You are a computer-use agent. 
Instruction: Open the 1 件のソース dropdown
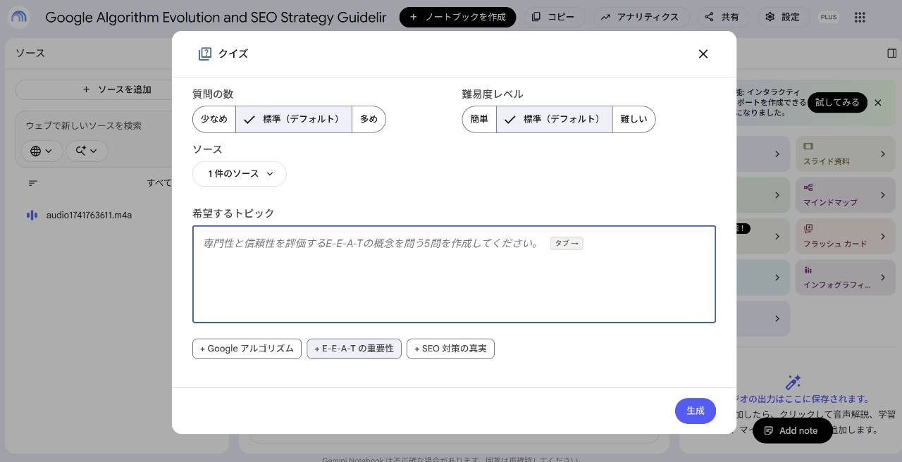click(240, 174)
